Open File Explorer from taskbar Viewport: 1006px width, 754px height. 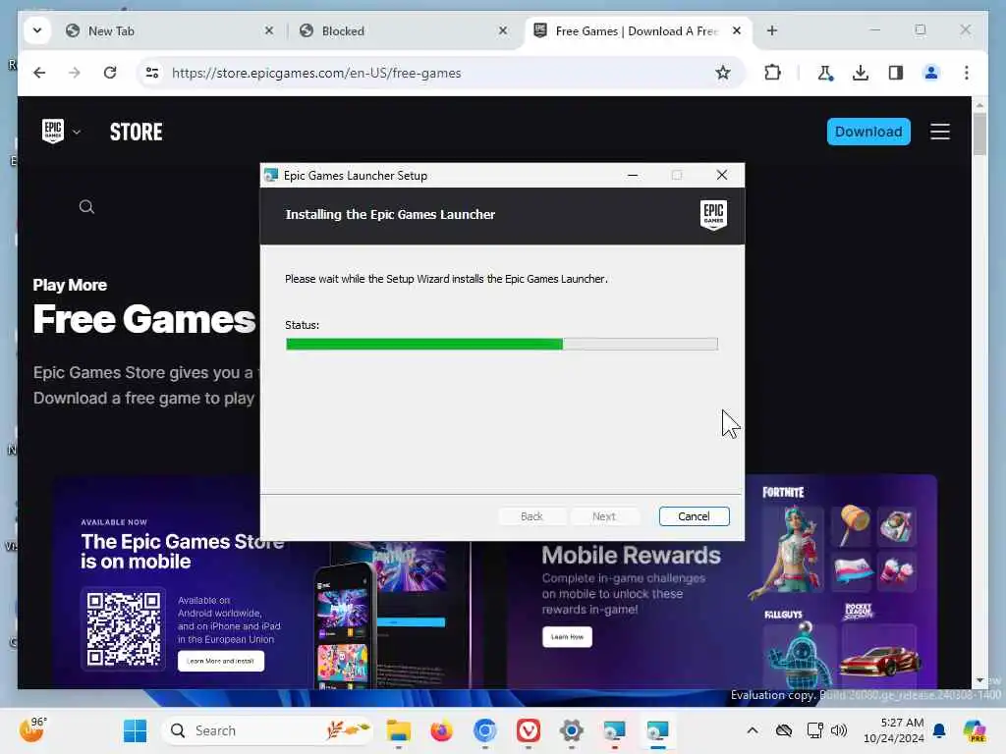pyautogui.click(x=399, y=730)
